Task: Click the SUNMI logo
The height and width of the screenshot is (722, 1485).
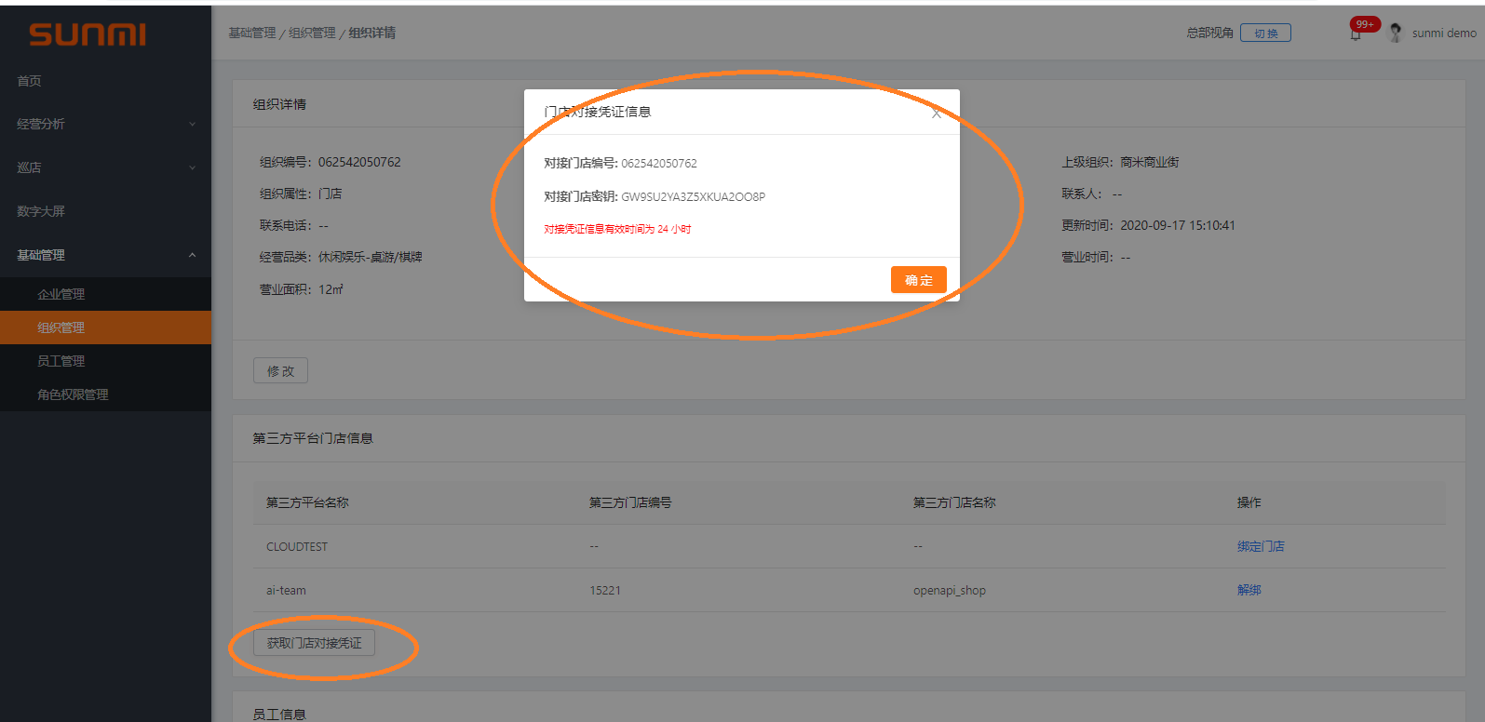Action: click(x=88, y=34)
